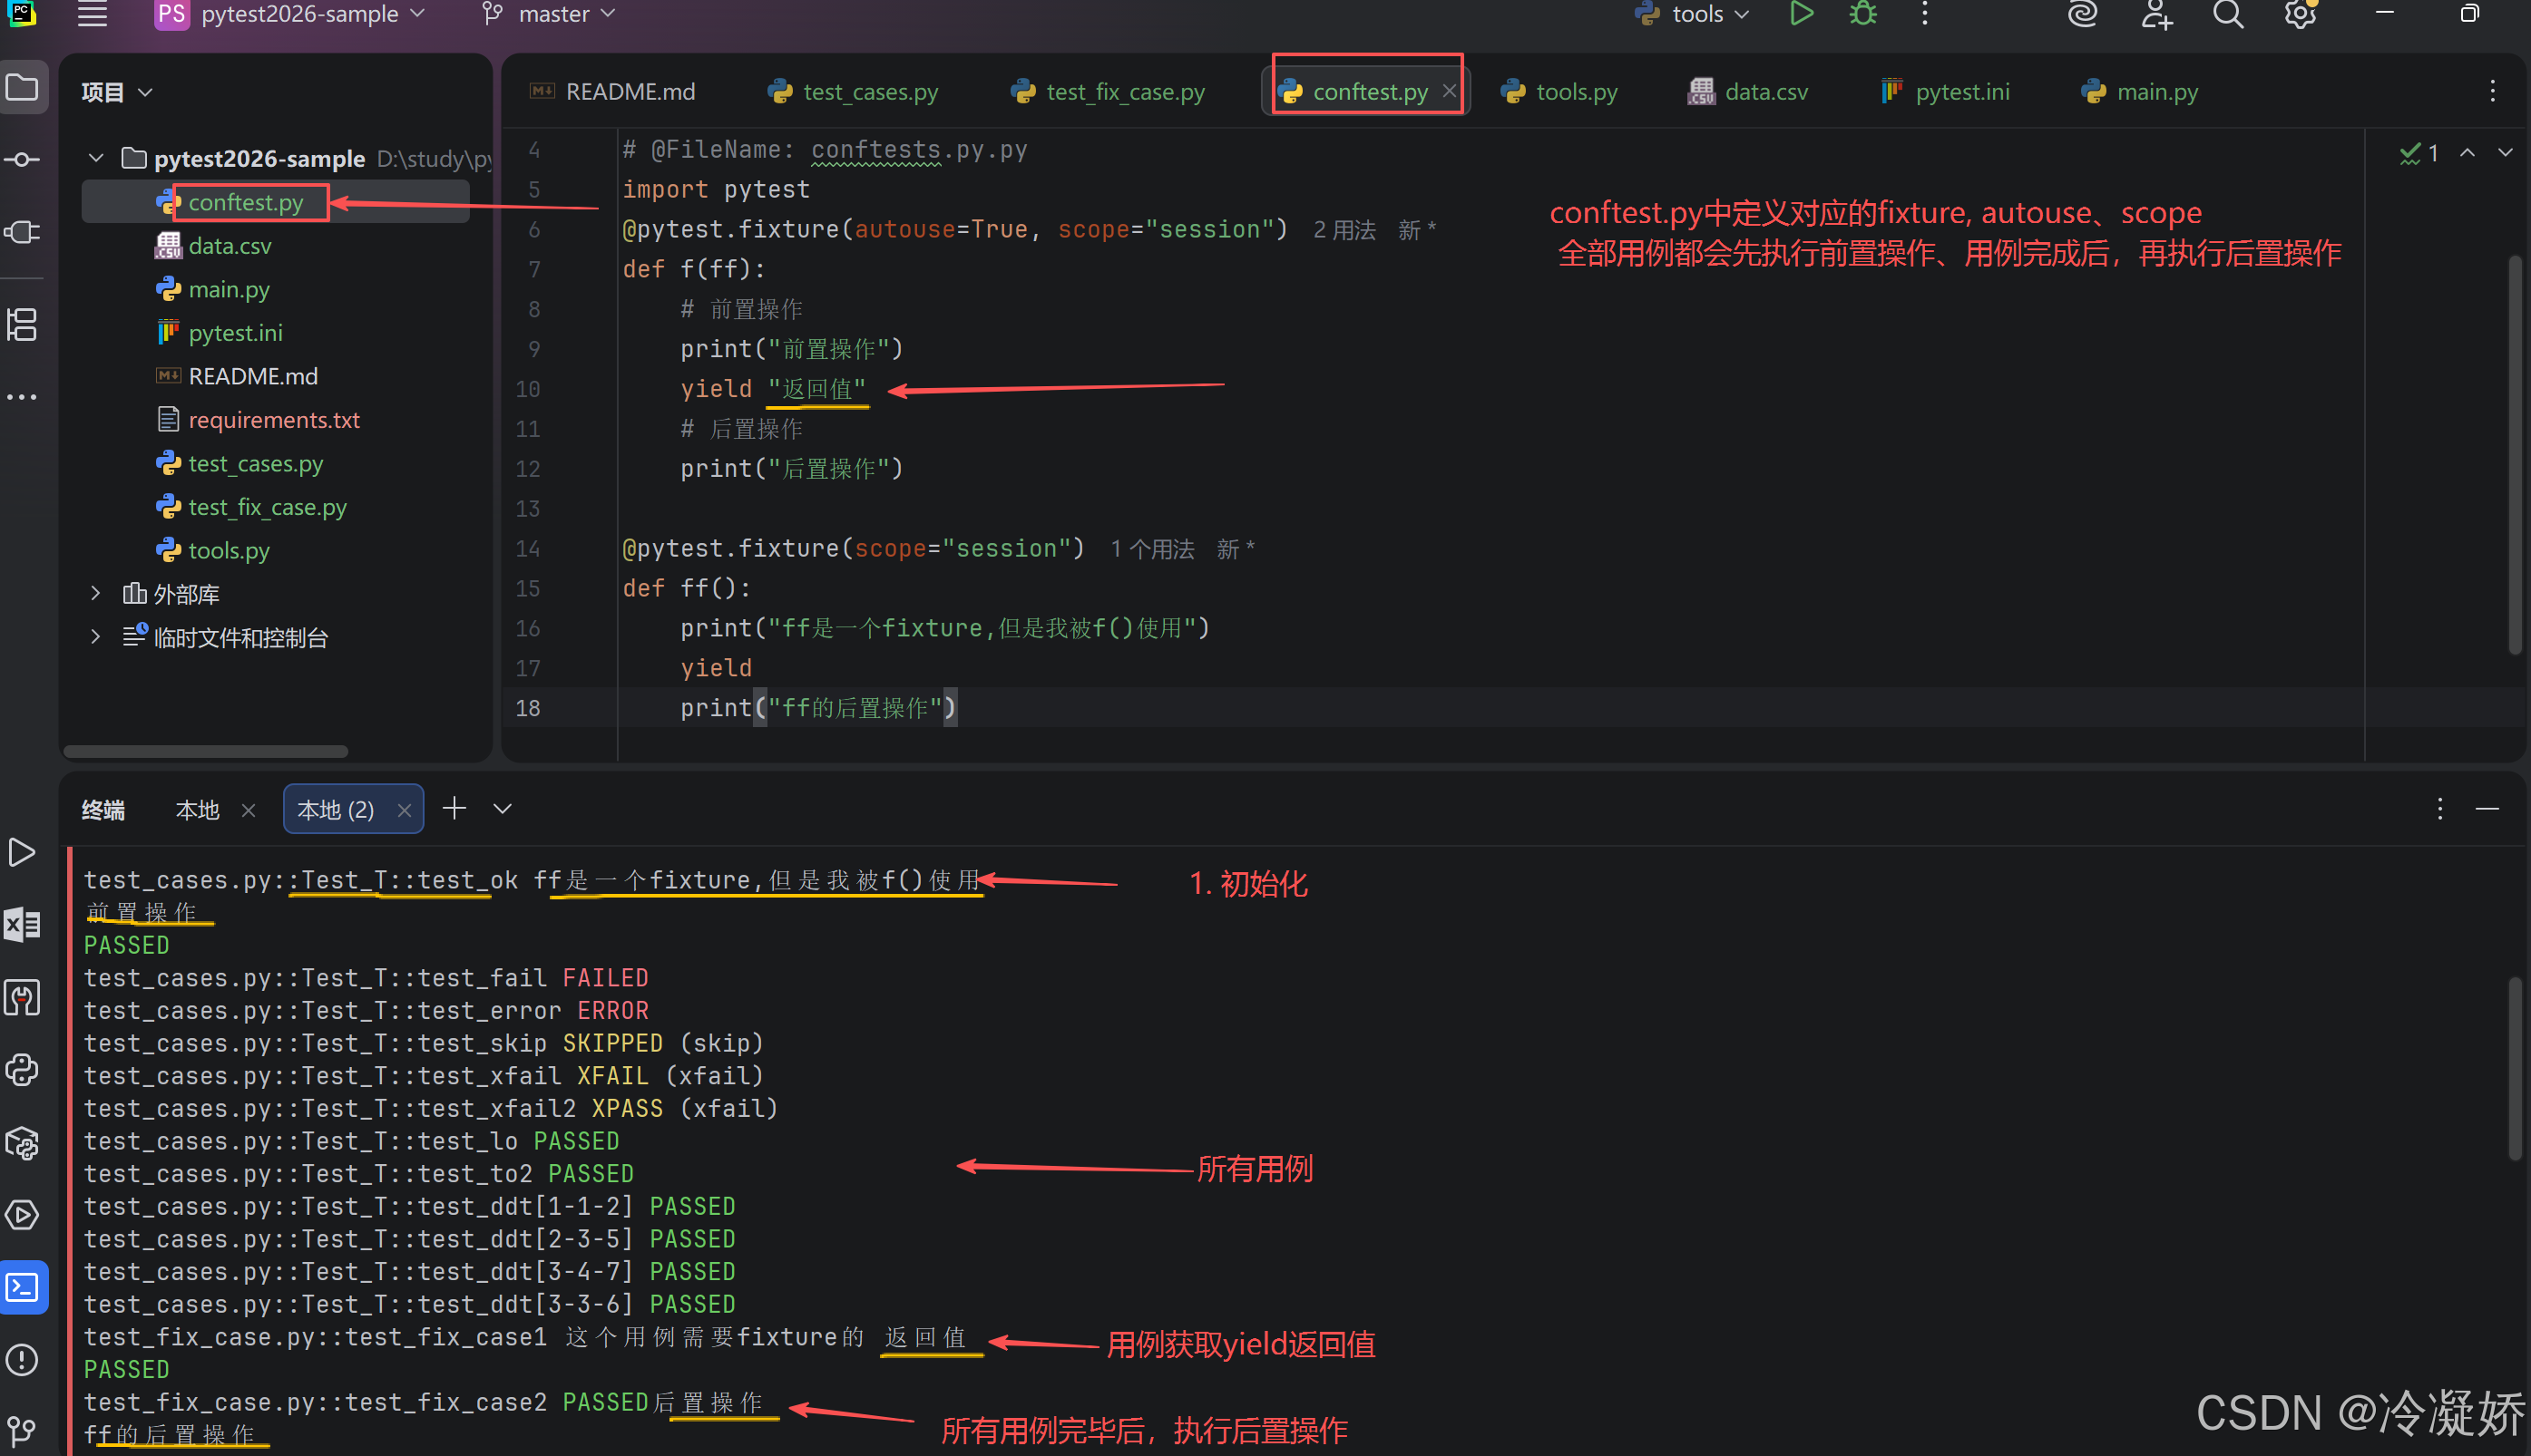Switch to test_fix_case.py editor tab

1108,92
